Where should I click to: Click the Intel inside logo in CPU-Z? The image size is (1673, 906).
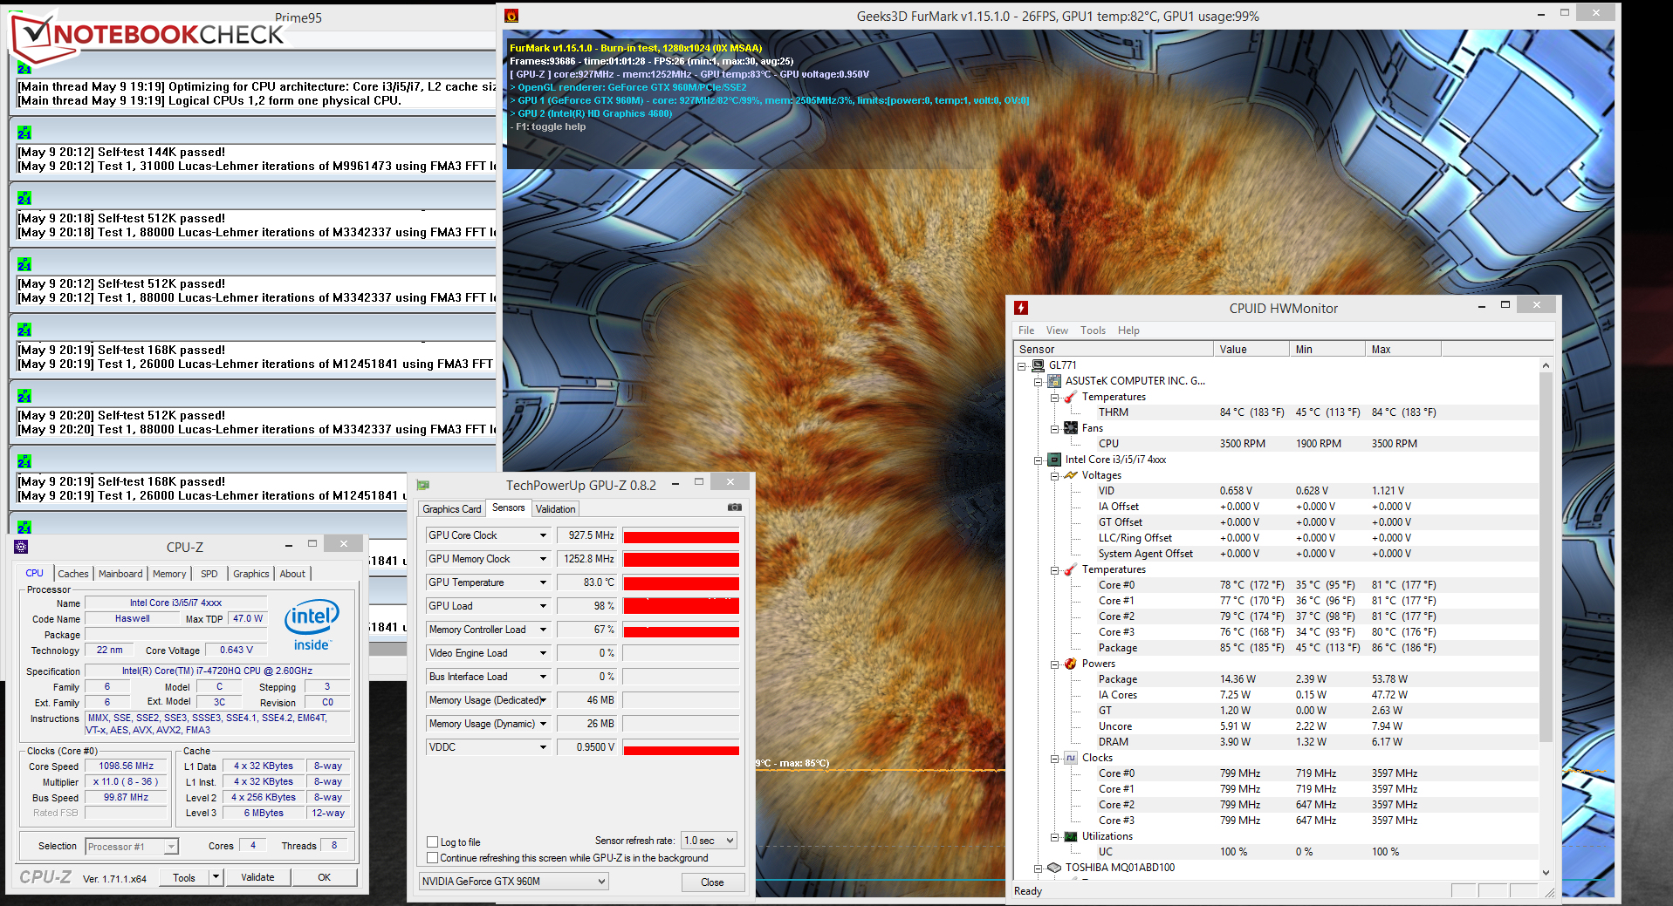tap(312, 625)
